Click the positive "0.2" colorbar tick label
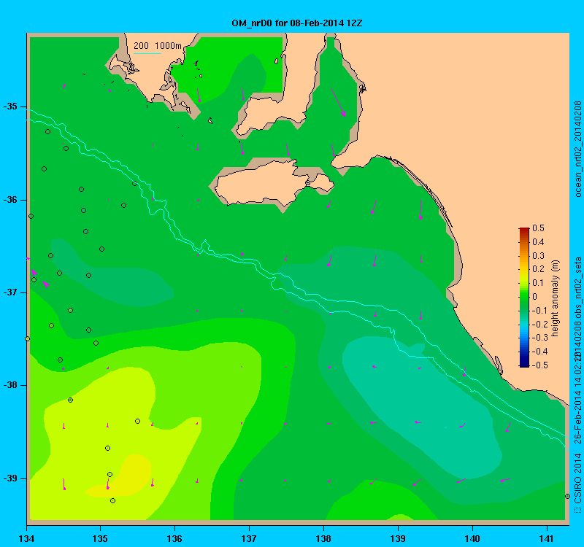 click(538, 269)
